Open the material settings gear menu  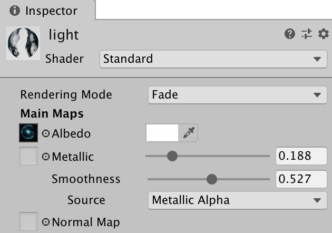323,34
